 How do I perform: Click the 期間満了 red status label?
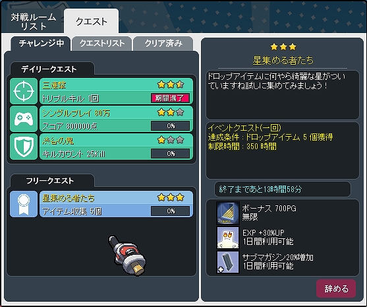tap(170, 98)
